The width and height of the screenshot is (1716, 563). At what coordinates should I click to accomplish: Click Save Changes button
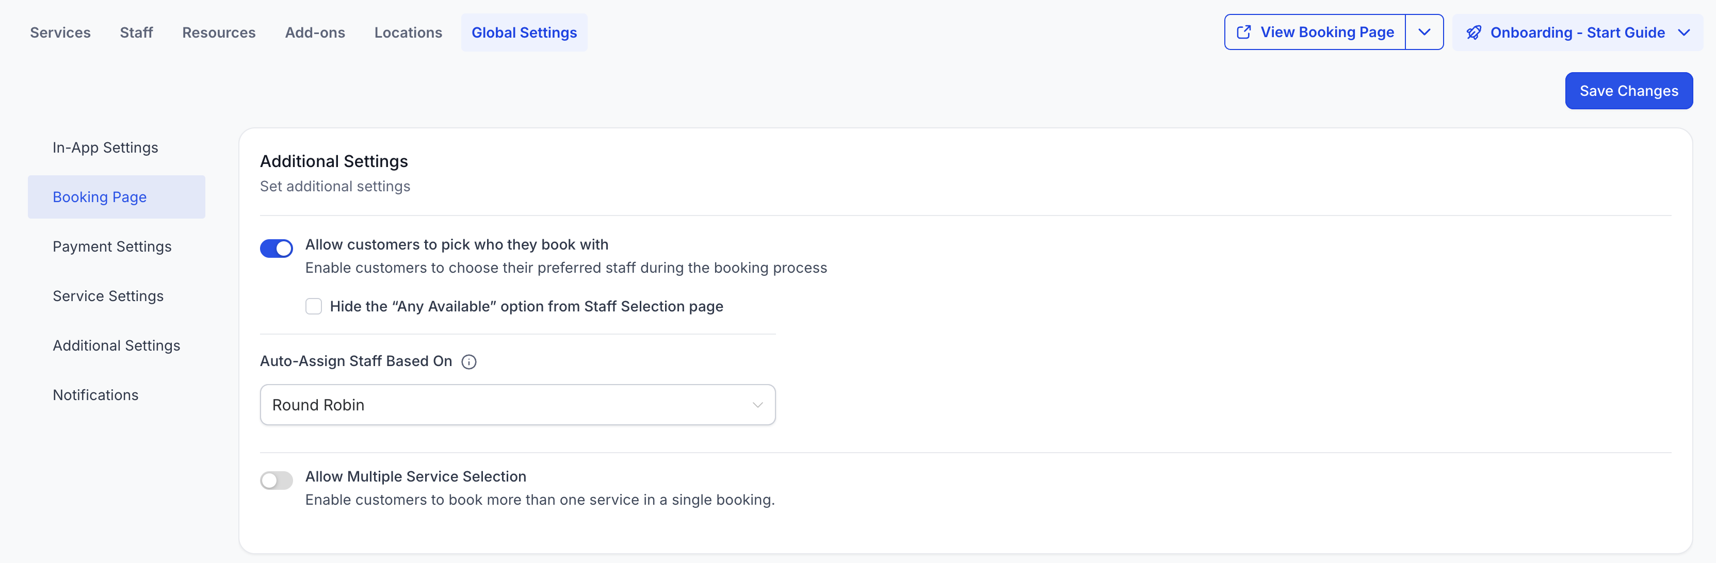[1628, 91]
